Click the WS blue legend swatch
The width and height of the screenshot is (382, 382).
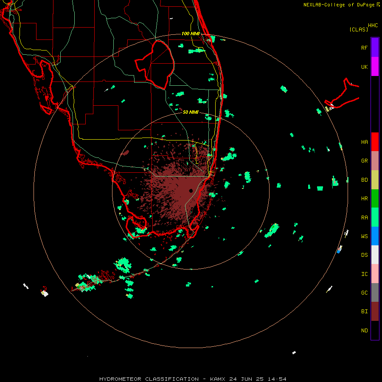click(375, 236)
